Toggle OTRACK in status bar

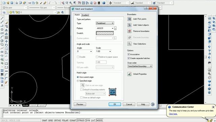coord(81,121)
